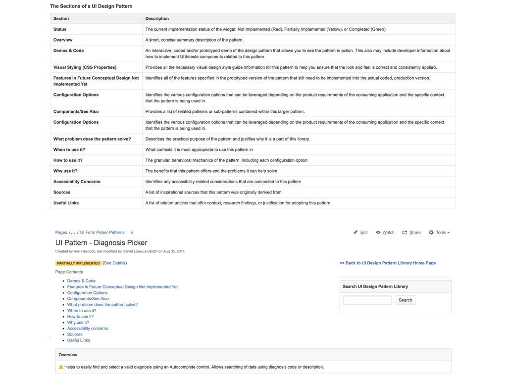Click the Watch page link
This screenshot has height=380, width=507.
pos(388,233)
